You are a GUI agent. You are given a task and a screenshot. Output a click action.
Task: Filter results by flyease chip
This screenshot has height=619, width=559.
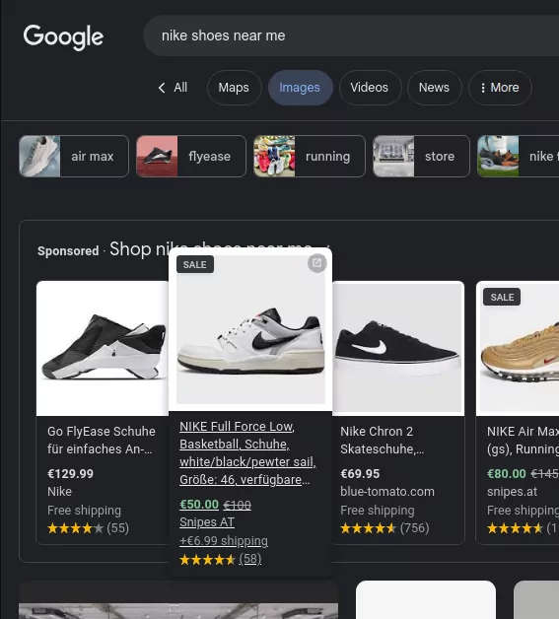point(191,157)
